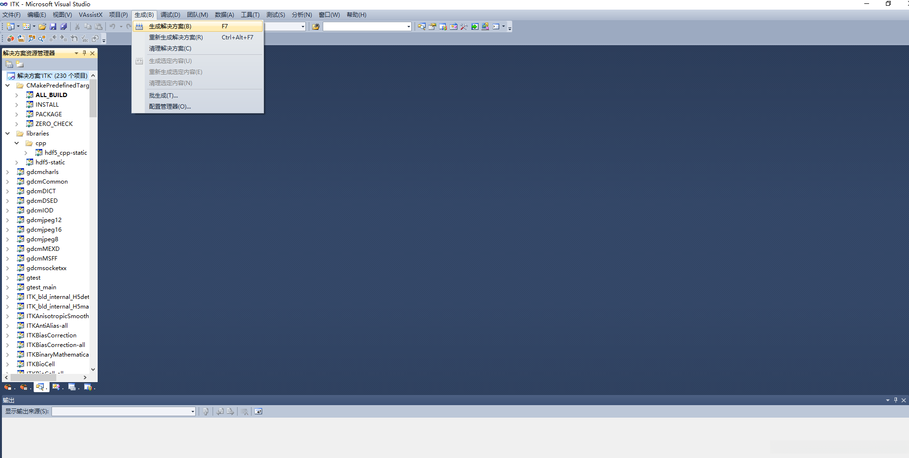This screenshot has height=458, width=909.
Task: Select the ITKBiasCorrection project
Action: [x=51, y=335]
